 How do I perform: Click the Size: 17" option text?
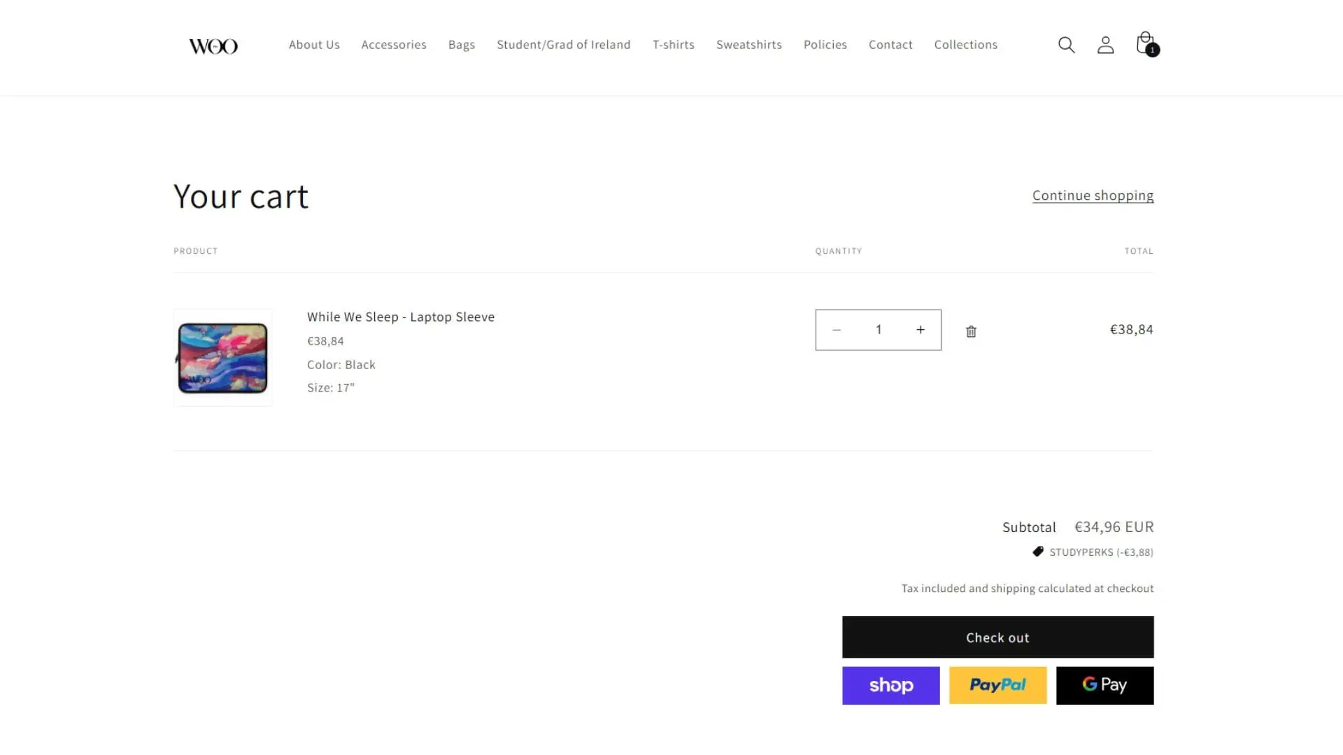[x=331, y=388]
